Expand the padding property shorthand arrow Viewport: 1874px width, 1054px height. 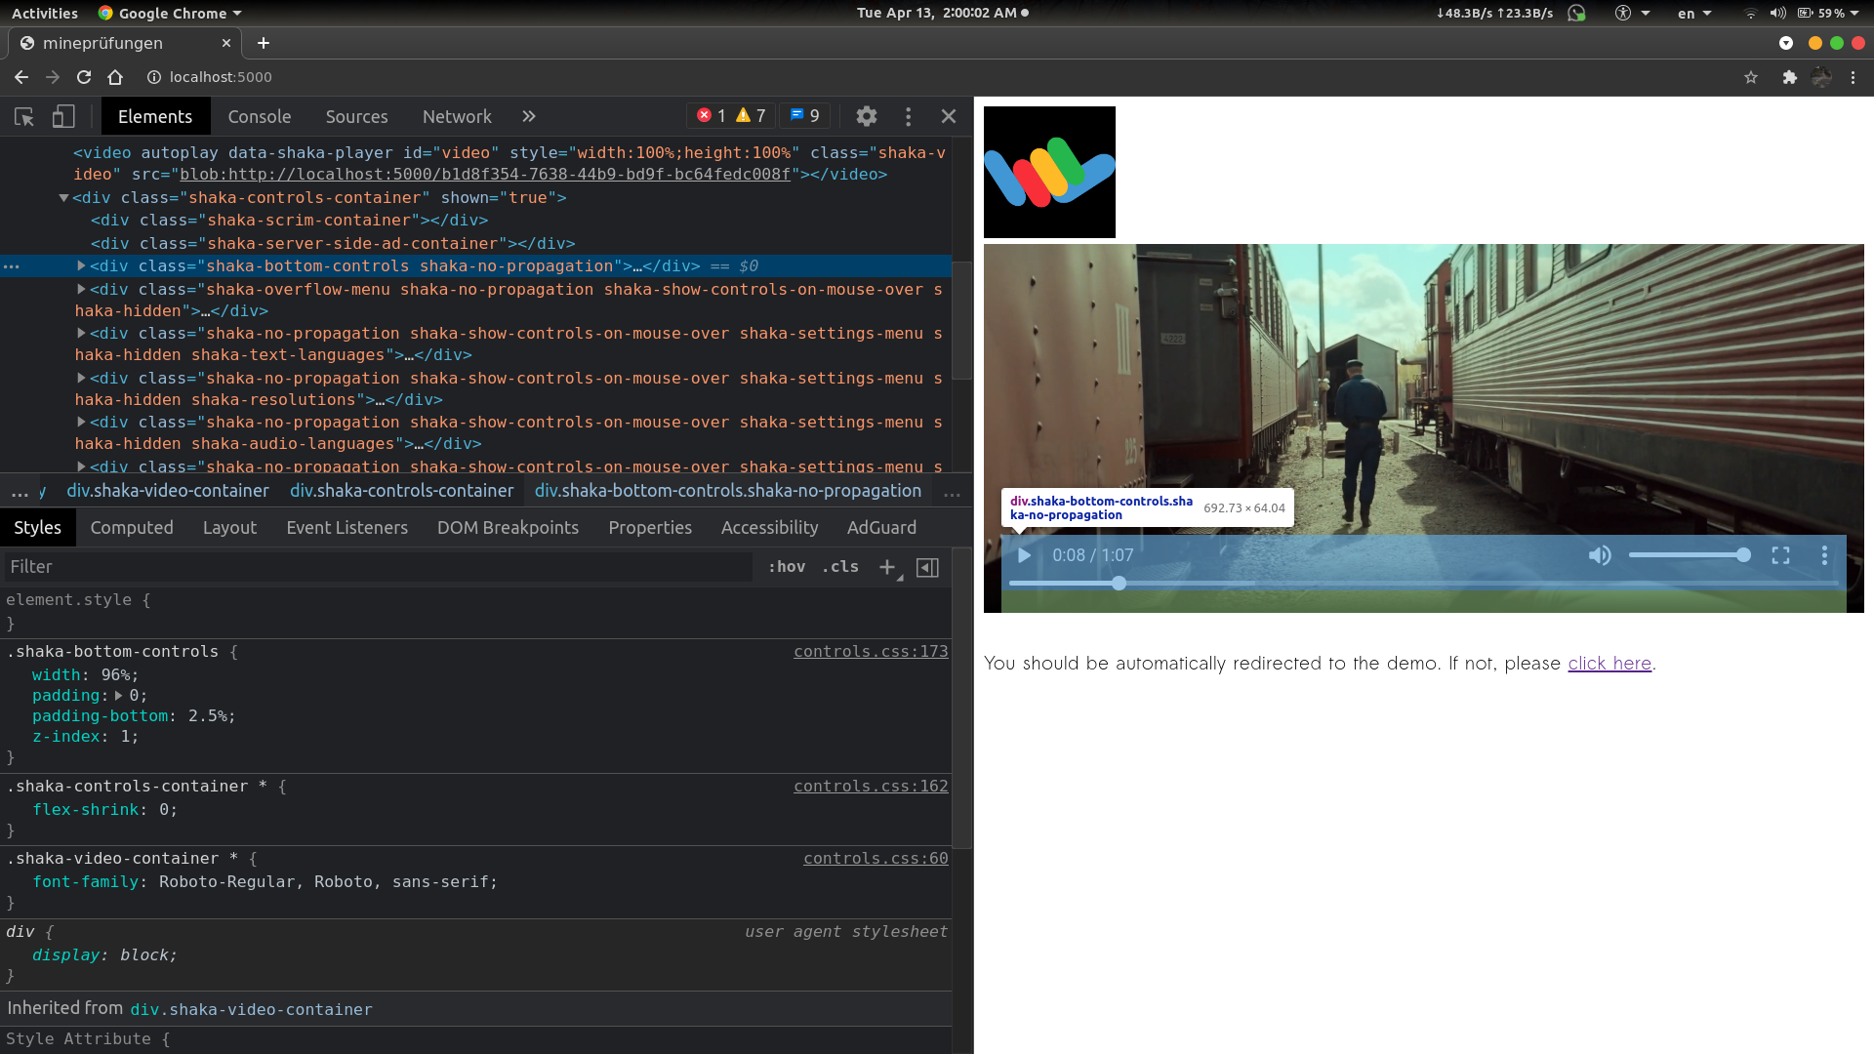coord(119,695)
